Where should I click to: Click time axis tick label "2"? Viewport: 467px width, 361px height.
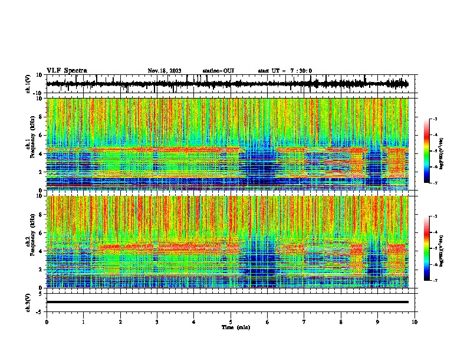pos(120,322)
